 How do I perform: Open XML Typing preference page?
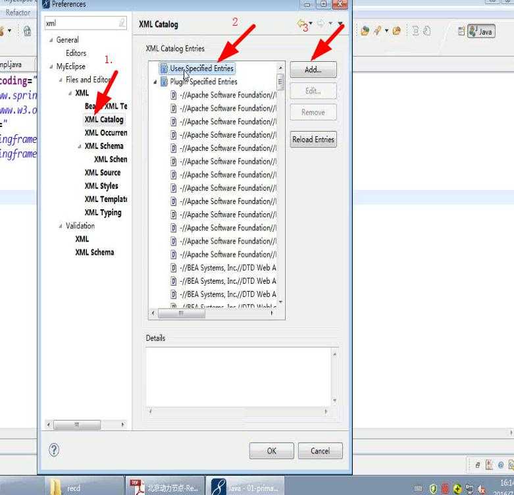[x=103, y=213]
